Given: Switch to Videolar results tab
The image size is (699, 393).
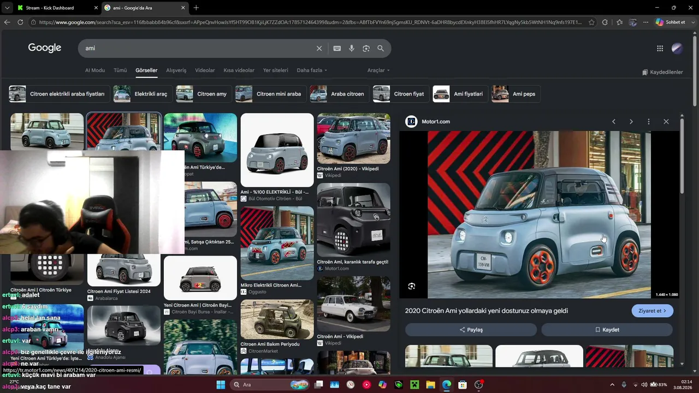Looking at the screenshot, I should tap(205, 70).
